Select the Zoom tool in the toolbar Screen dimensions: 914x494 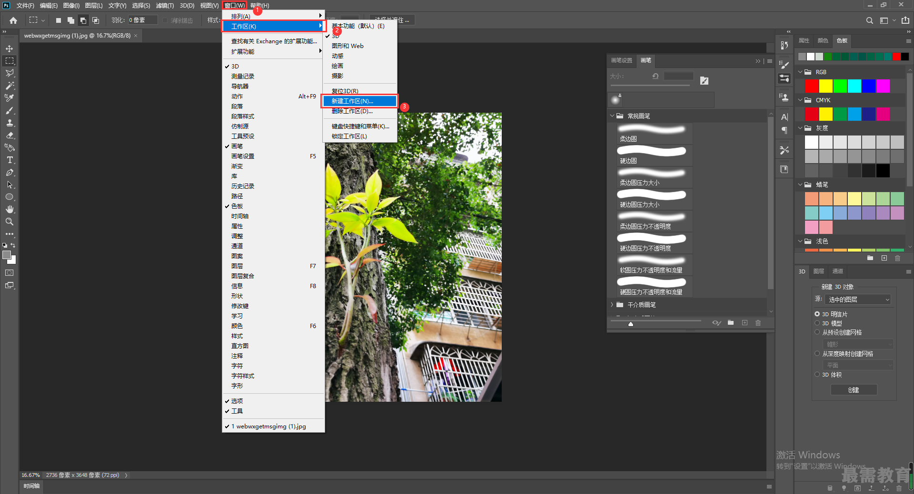[10, 222]
